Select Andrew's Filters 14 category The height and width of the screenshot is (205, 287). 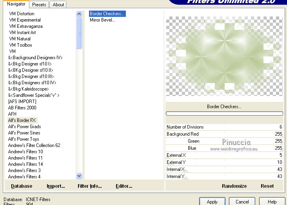coord(25,164)
